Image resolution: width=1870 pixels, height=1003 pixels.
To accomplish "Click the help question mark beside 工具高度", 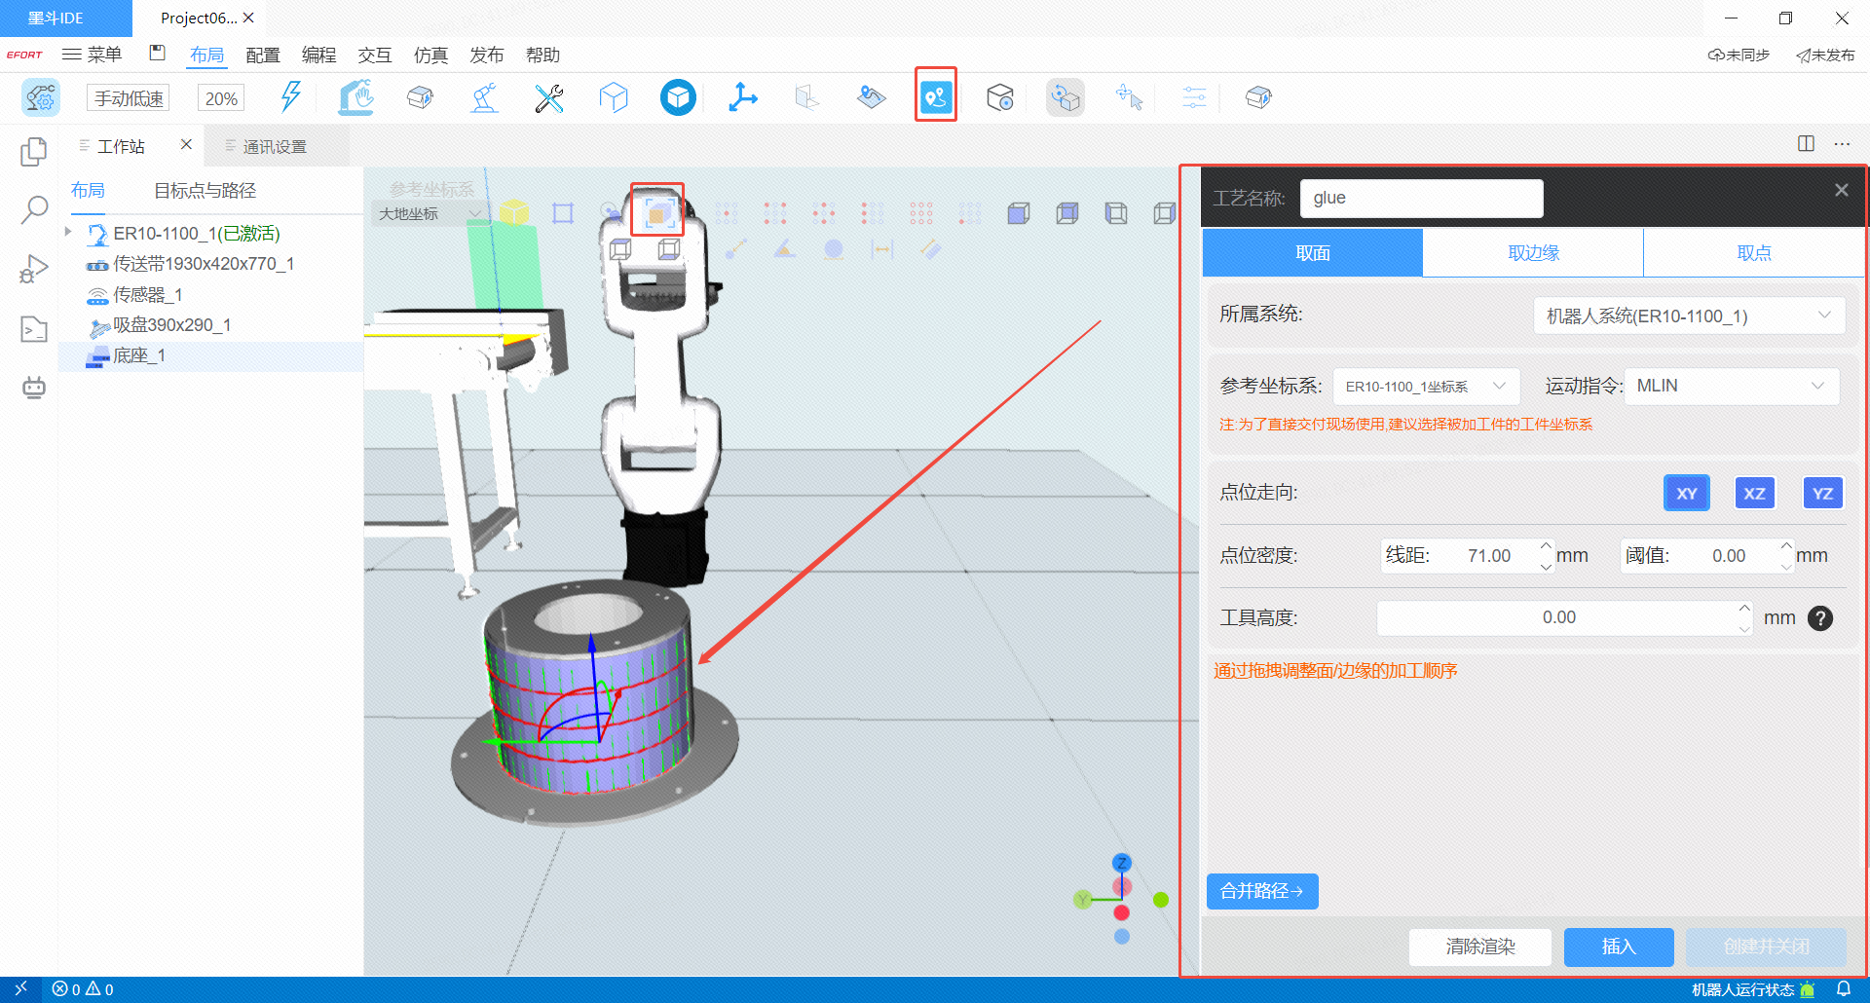I will 1820,618.
